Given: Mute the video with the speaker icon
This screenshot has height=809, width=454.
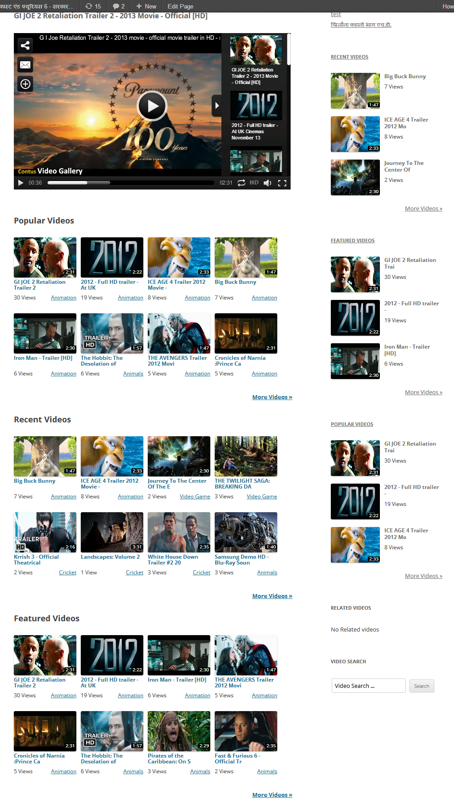Looking at the screenshot, I should point(267,183).
